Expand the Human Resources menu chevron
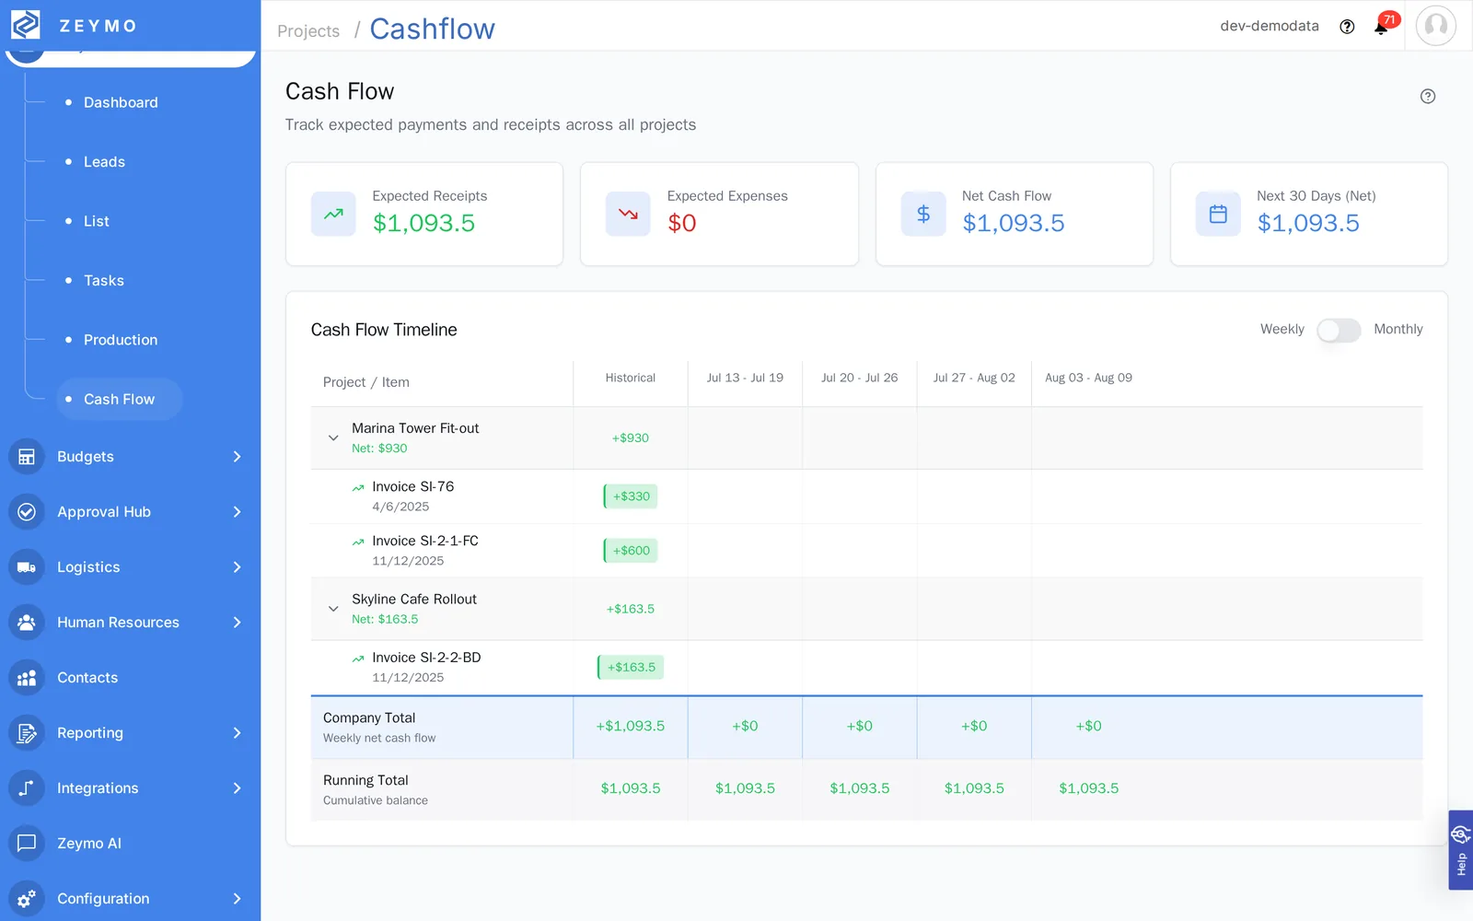 pyautogui.click(x=237, y=623)
